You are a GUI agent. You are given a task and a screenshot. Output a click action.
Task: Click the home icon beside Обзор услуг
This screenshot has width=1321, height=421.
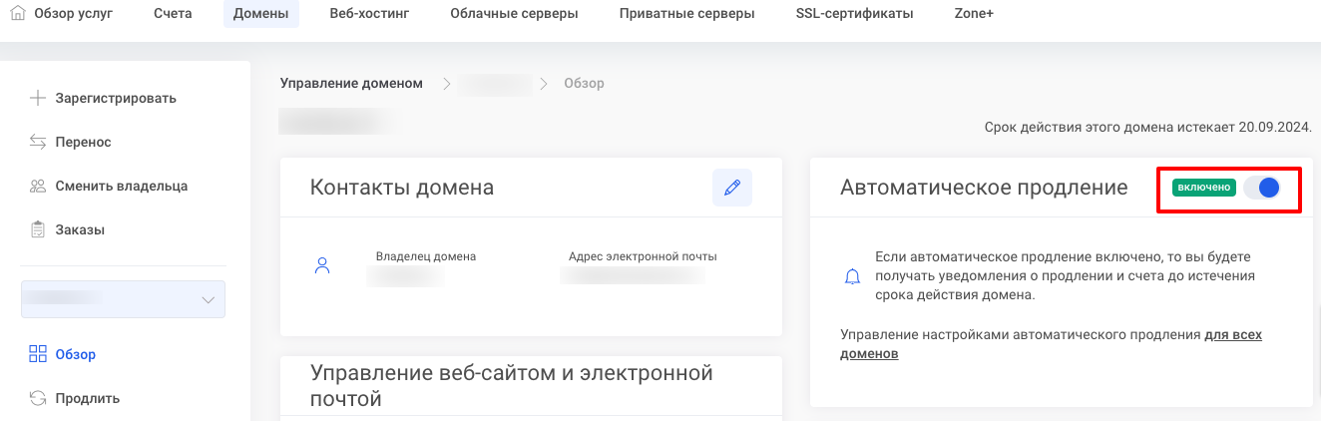tap(17, 14)
